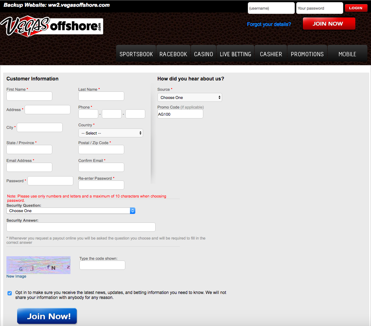Select Live Betting in navigation
371x326 pixels.
pyautogui.click(x=235, y=54)
